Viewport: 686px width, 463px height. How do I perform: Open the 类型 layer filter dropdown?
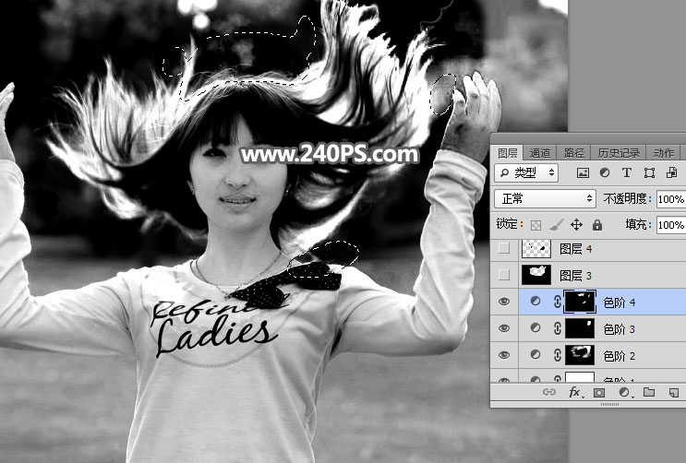click(x=526, y=172)
